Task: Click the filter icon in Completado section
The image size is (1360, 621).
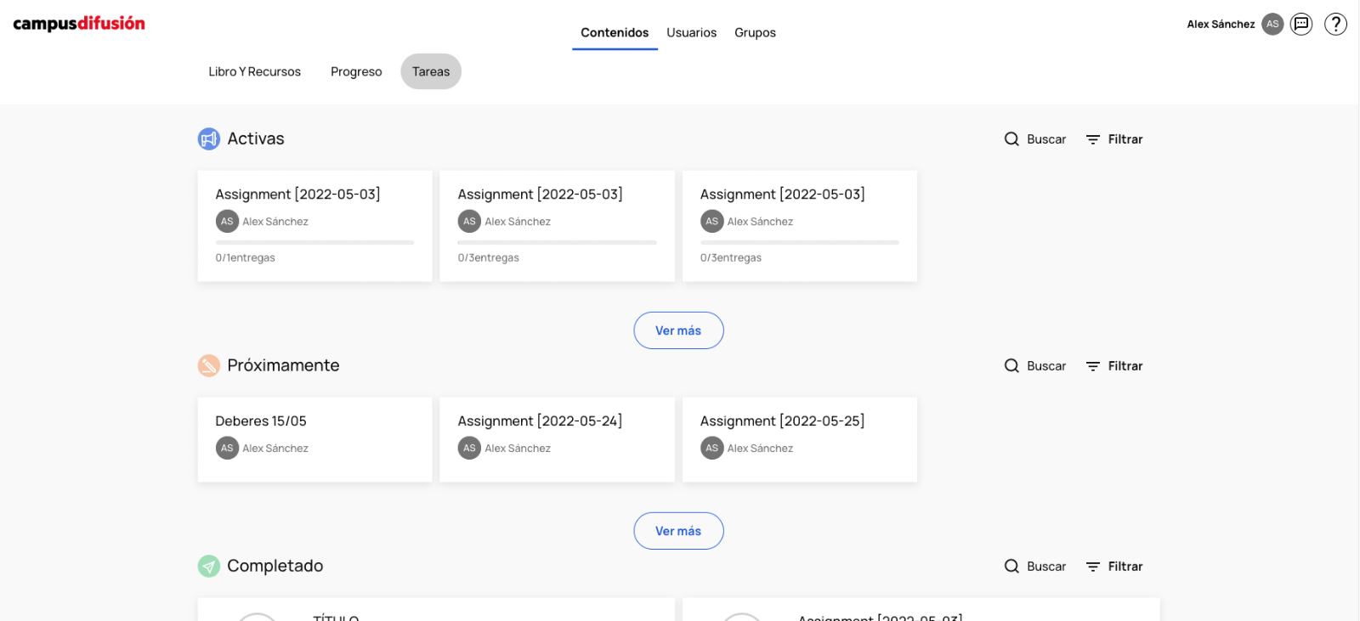Action: [x=1093, y=567]
